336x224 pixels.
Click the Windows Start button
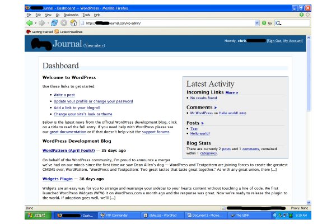tap(38, 215)
